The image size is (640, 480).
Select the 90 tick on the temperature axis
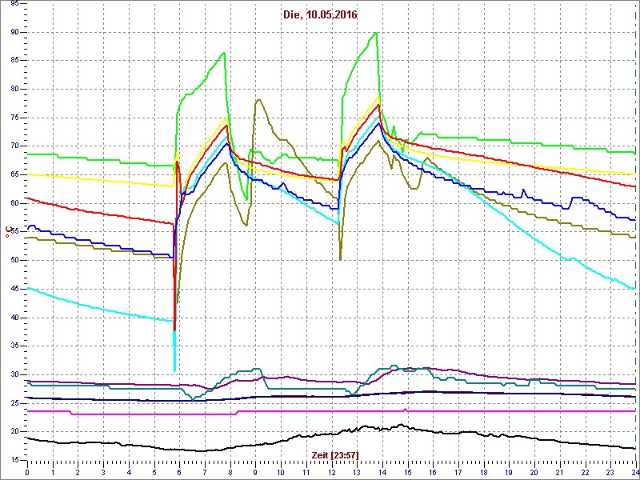(x=14, y=32)
